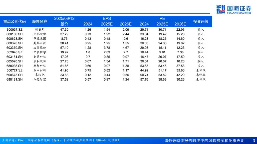Screen dimensions: 257x144
Task: Click the page number 3
Action: coord(254,141)
